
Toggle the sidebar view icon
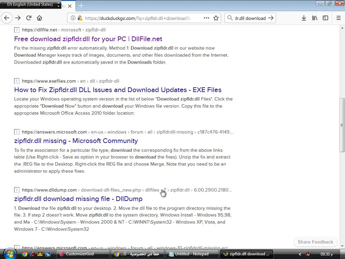tap(325, 18)
